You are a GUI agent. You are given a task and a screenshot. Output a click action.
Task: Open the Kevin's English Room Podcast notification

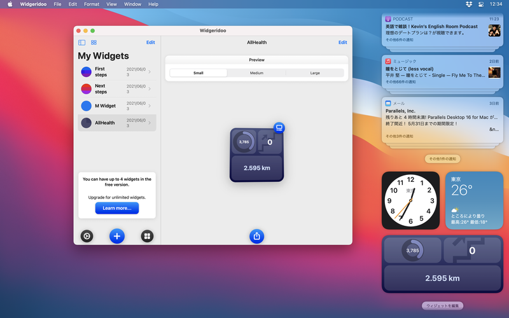(x=442, y=29)
